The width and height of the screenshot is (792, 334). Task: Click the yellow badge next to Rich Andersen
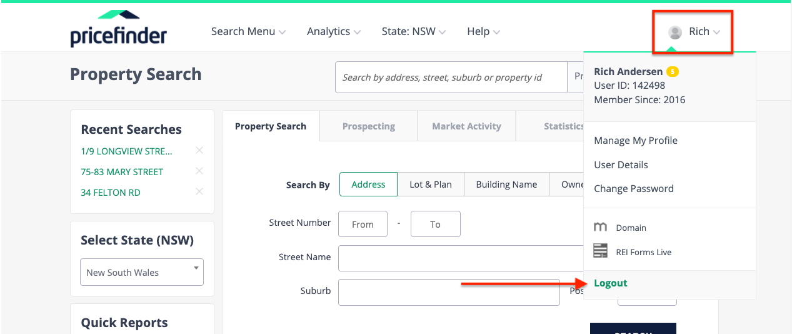[x=672, y=72]
